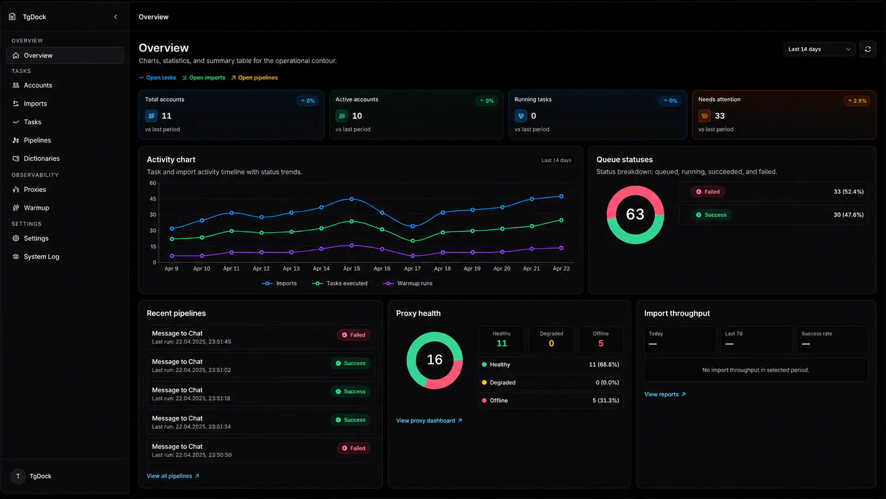This screenshot has width=886, height=499.
Task: Click the Imports icon in the sidebar
Action: click(x=16, y=103)
